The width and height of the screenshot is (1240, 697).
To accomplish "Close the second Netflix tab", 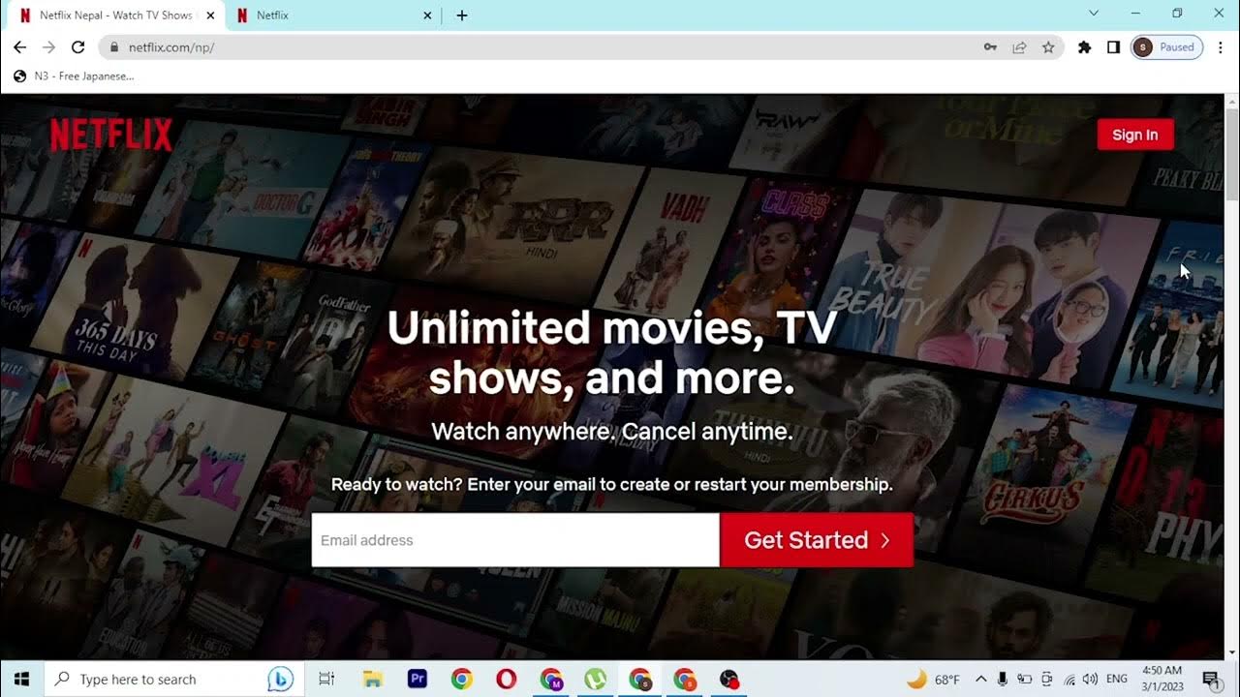I will (428, 15).
